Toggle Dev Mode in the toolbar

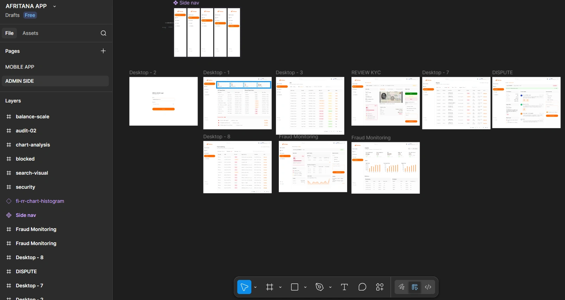[x=428, y=287]
